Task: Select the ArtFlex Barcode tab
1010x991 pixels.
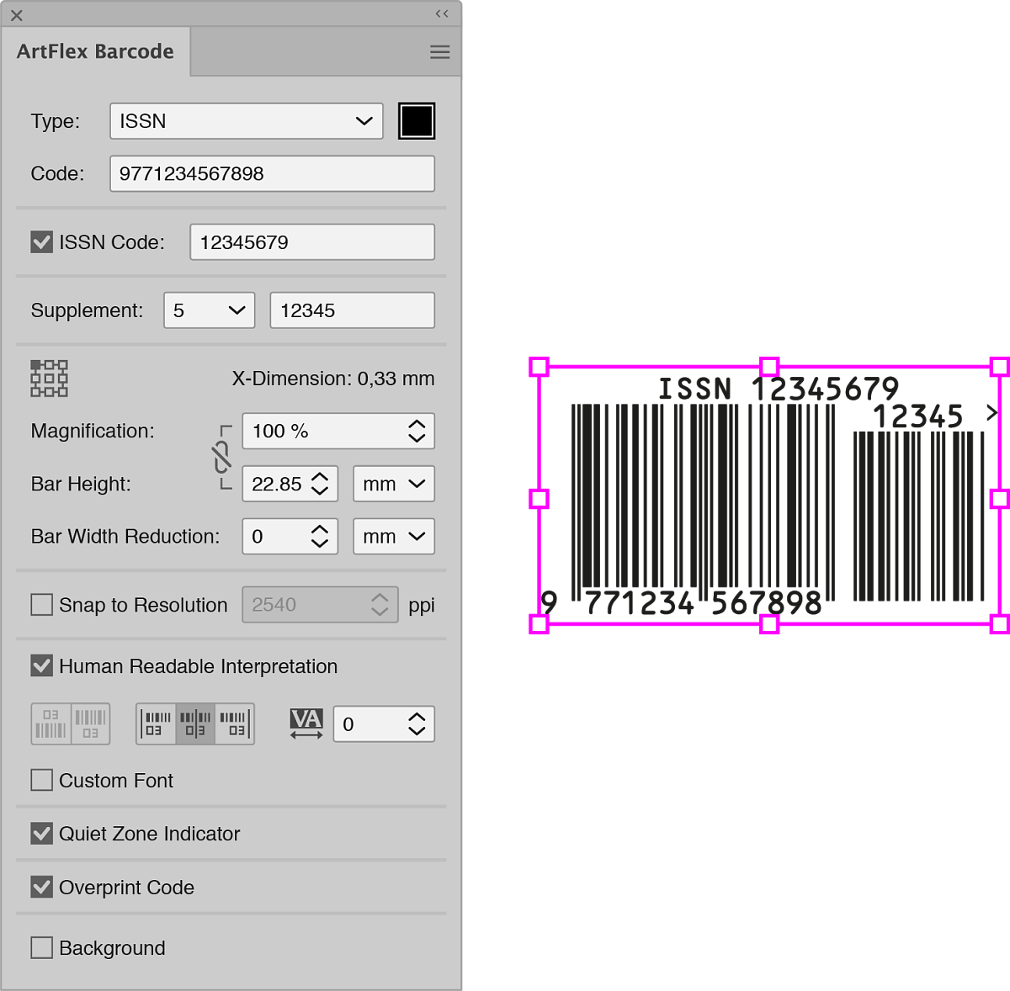Action: tap(95, 51)
